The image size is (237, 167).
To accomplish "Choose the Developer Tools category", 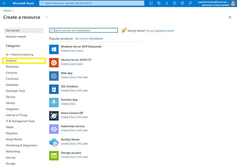I will pos(15,91).
